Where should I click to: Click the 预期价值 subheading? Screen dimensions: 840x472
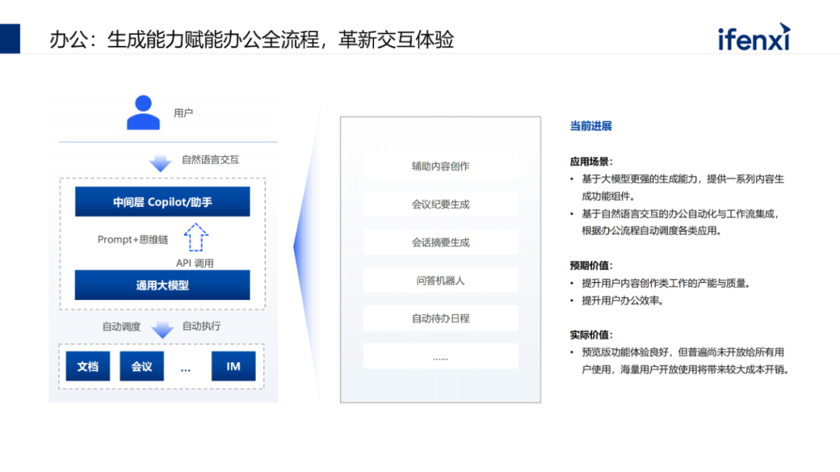(x=591, y=265)
